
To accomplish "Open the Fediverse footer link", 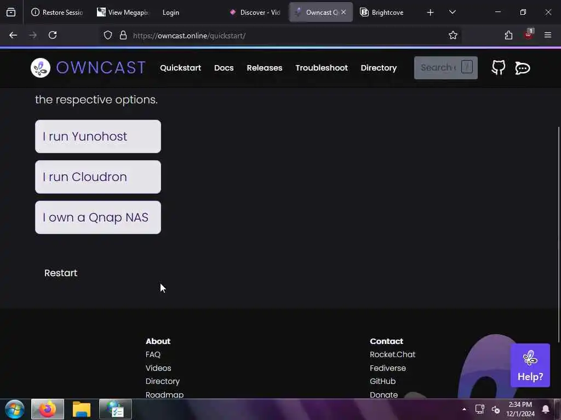I will click(388, 368).
